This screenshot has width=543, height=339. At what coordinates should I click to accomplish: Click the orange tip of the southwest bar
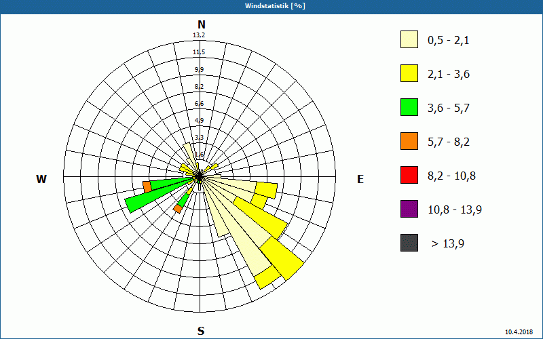[x=178, y=209]
